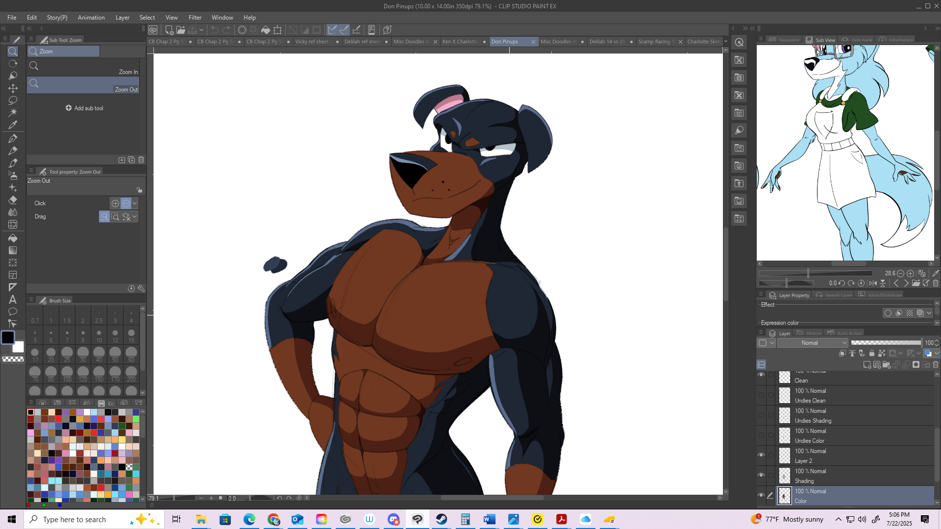Flip sub view horizontally
The image size is (941, 529).
(873, 283)
